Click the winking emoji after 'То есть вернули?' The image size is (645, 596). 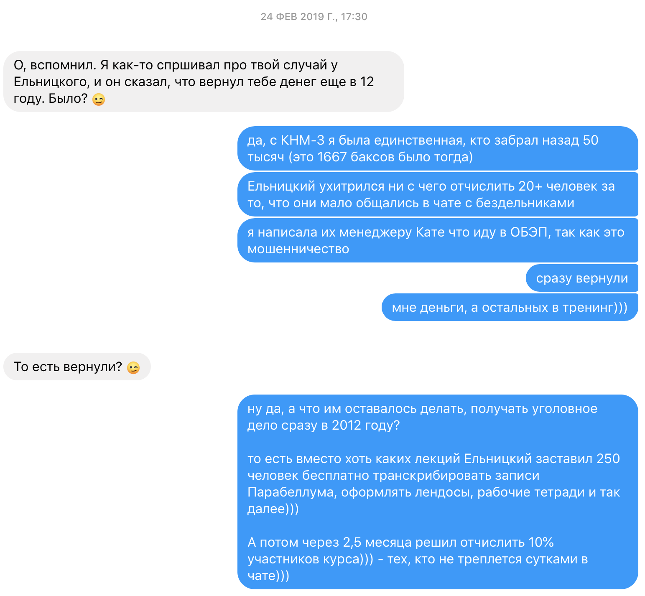click(133, 368)
